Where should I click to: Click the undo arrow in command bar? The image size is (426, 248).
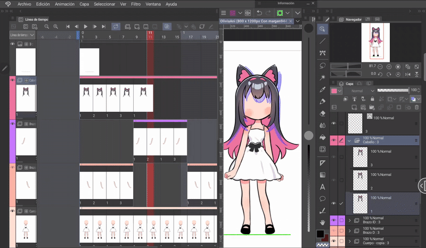(259, 13)
